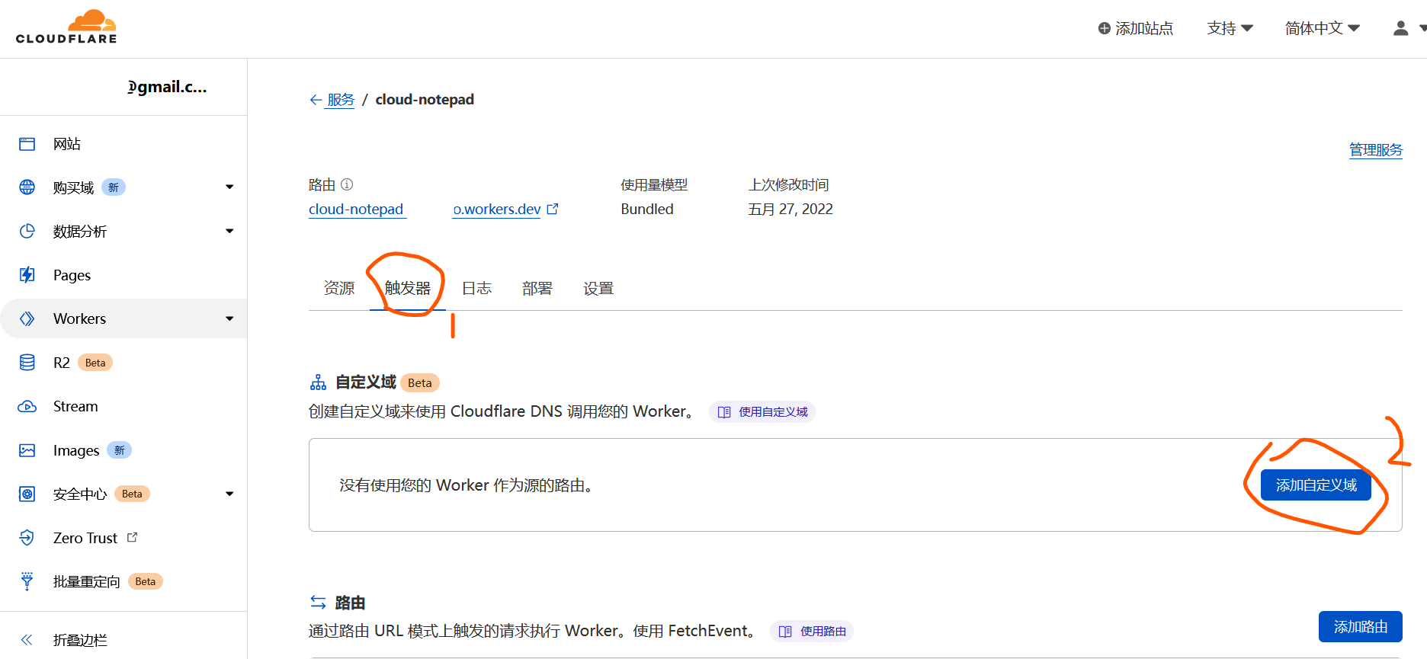Viewport: 1427px width, 659px height.
Task: Switch to the 触发器 tab
Action: click(408, 288)
